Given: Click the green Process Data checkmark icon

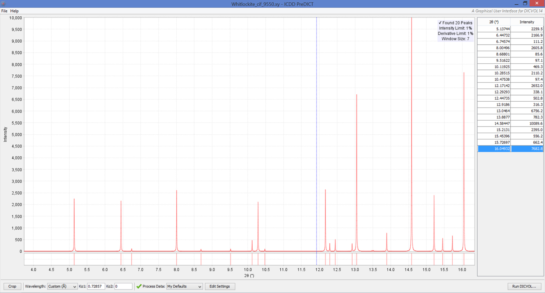Looking at the screenshot, I should 139,286.
